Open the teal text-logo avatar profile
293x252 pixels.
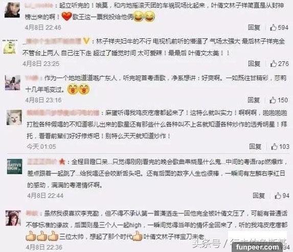[15, 167]
